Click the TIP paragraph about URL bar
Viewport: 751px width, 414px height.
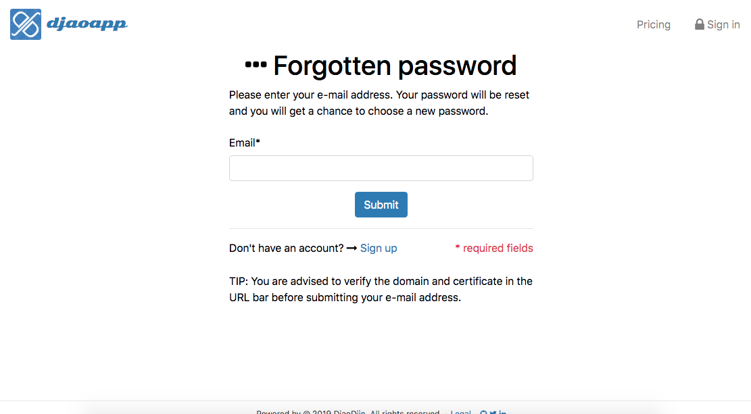[381, 289]
